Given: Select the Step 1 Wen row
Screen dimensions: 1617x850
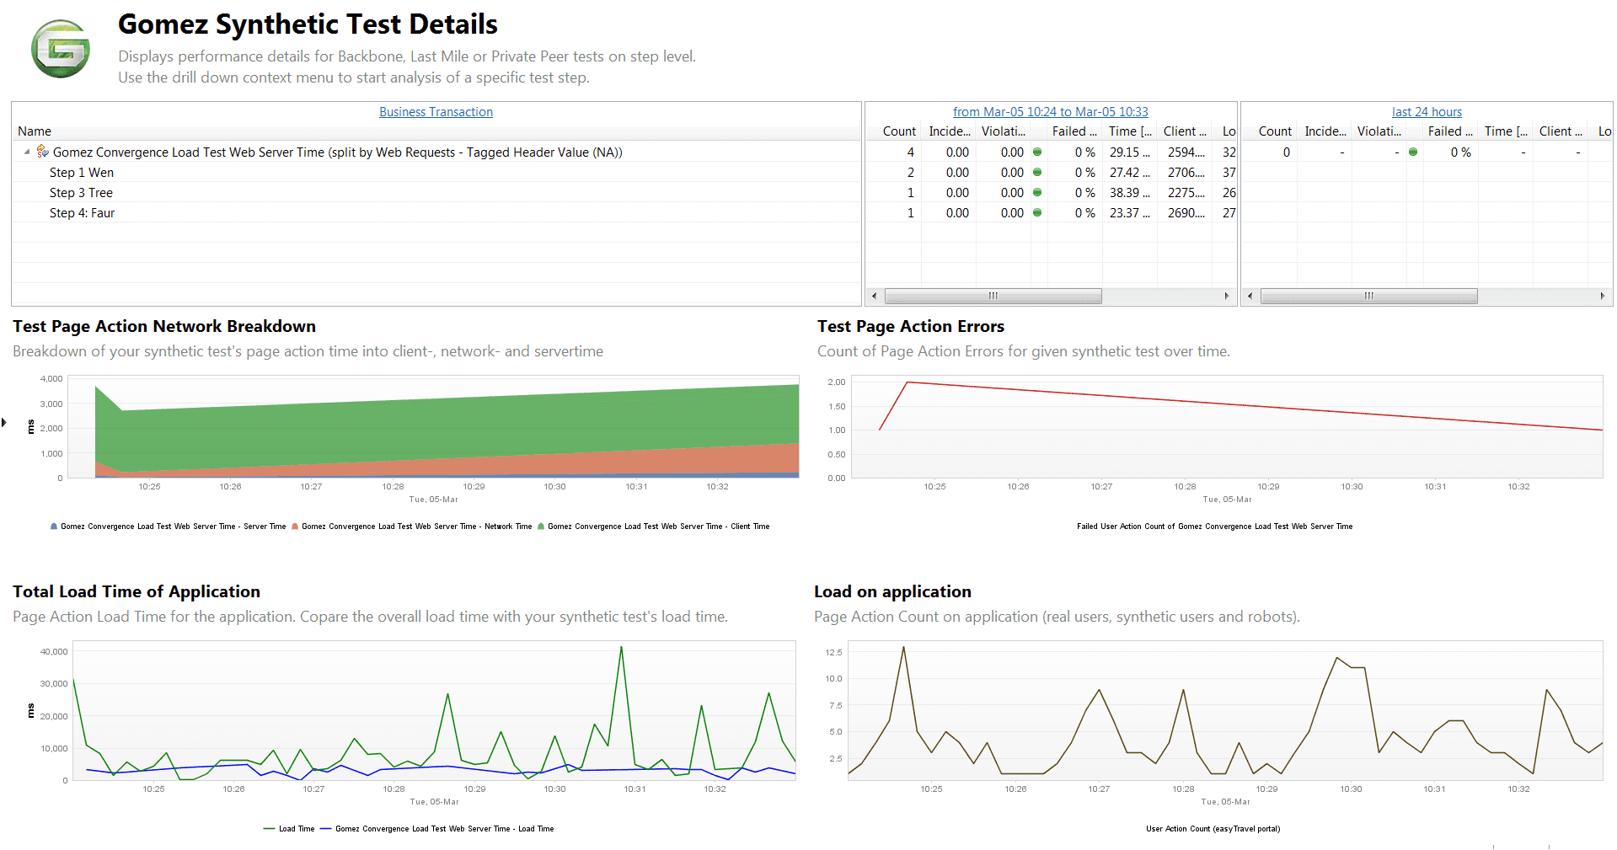Looking at the screenshot, I should (x=436, y=172).
